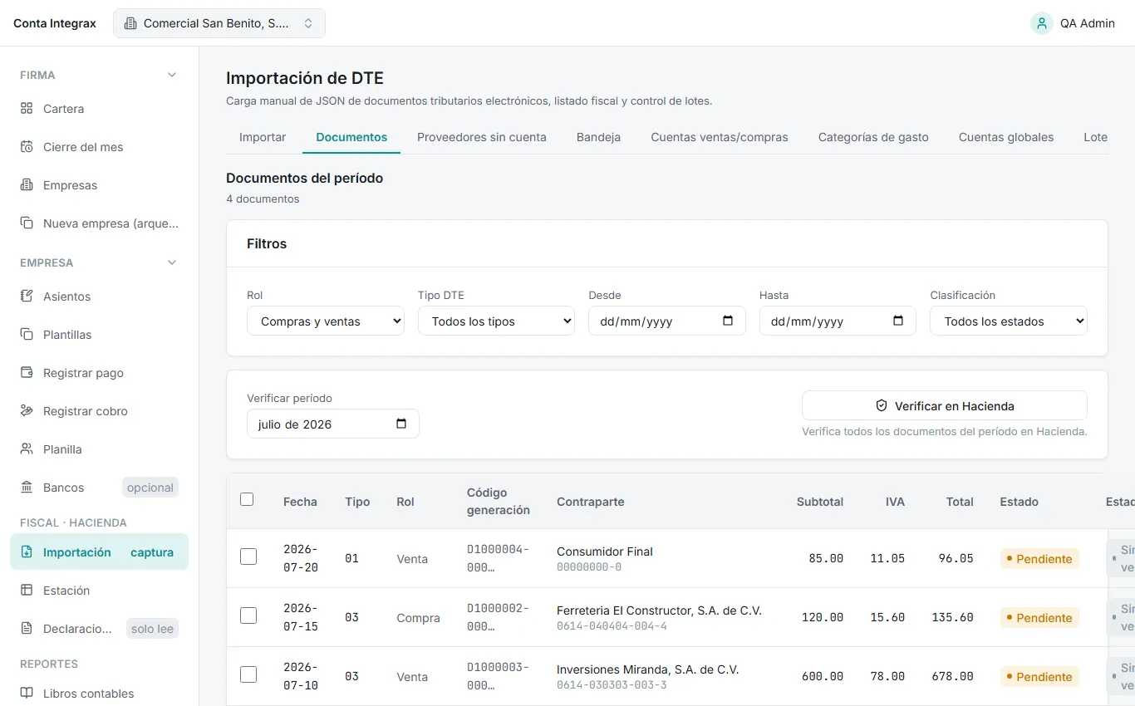Open the Proveedores sin cuenta tab
The height and width of the screenshot is (706, 1135).
tap(482, 137)
